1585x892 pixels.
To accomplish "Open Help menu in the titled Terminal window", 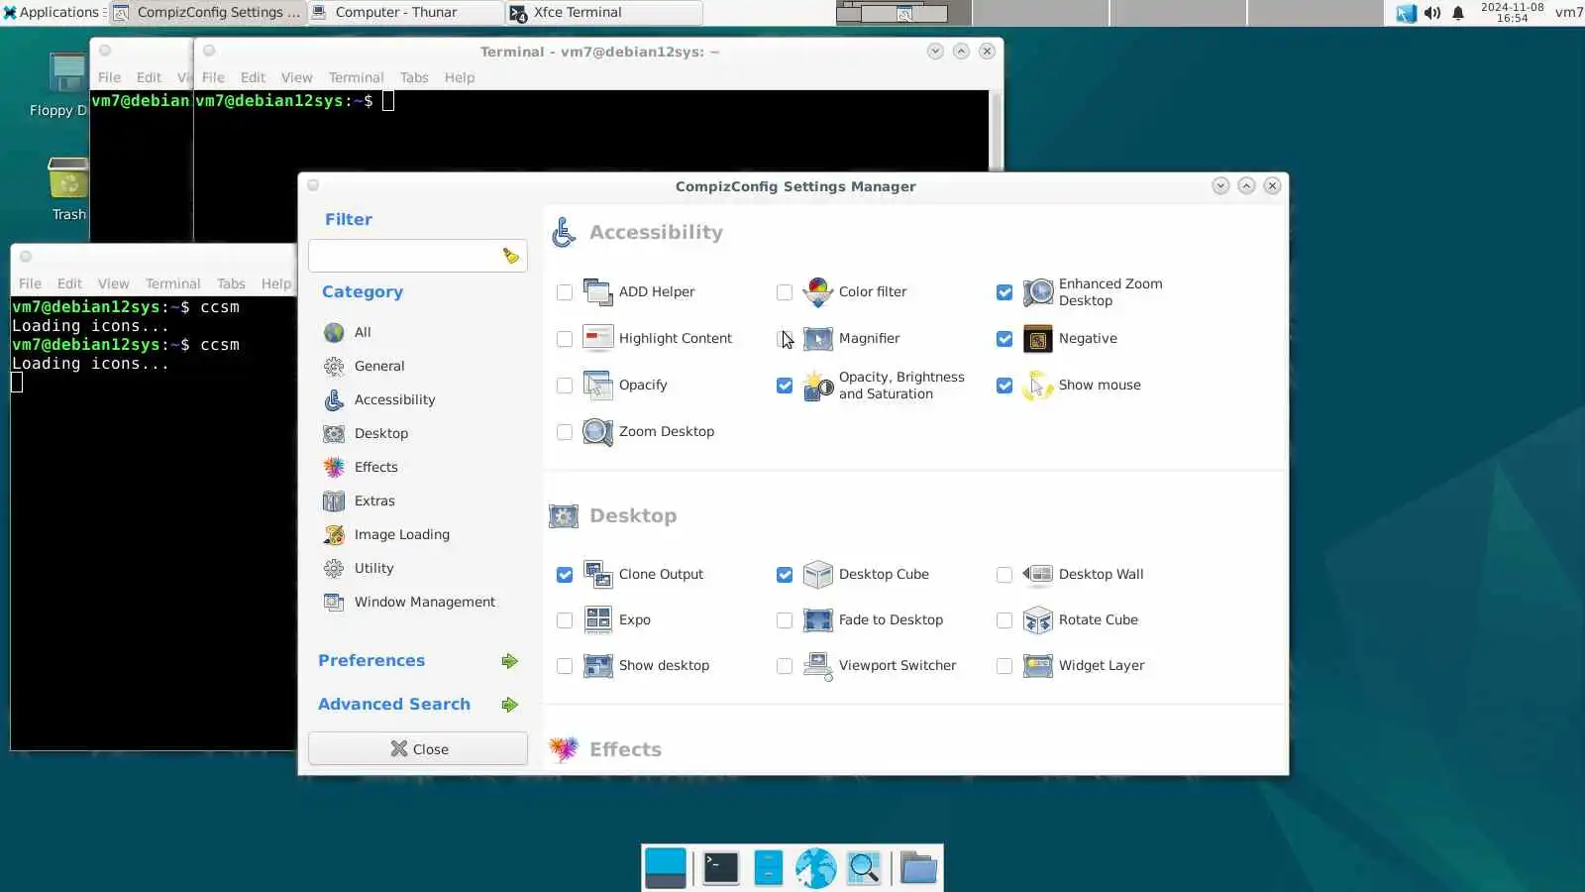I will pos(459,77).
